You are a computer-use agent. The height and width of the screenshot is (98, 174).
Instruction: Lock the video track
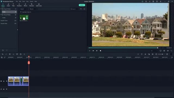coord(4,81)
